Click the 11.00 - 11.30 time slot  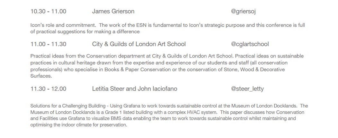(48, 44)
